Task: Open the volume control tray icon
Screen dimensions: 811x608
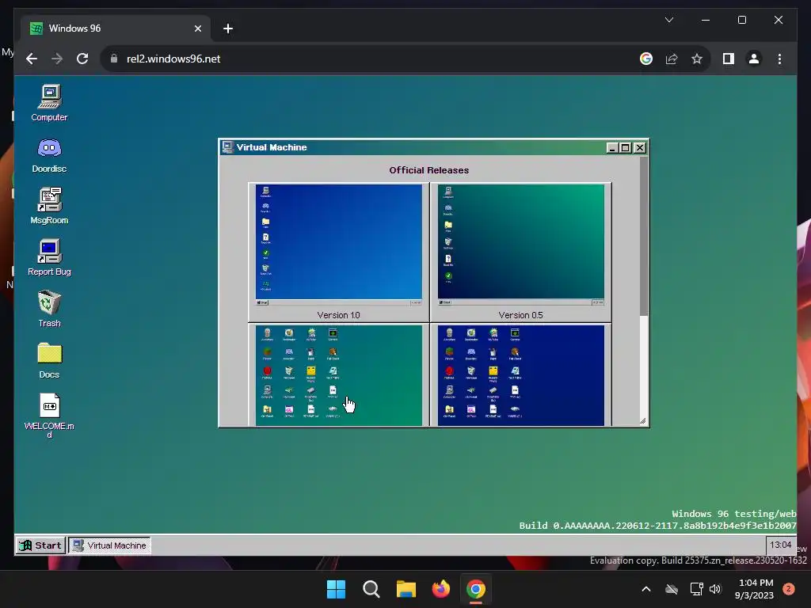Action: pyautogui.click(x=715, y=589)
